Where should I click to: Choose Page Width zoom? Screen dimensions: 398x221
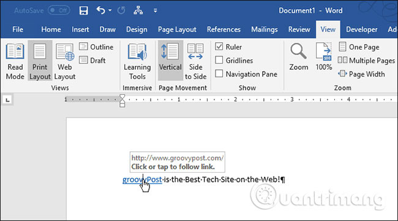point(361,74)
